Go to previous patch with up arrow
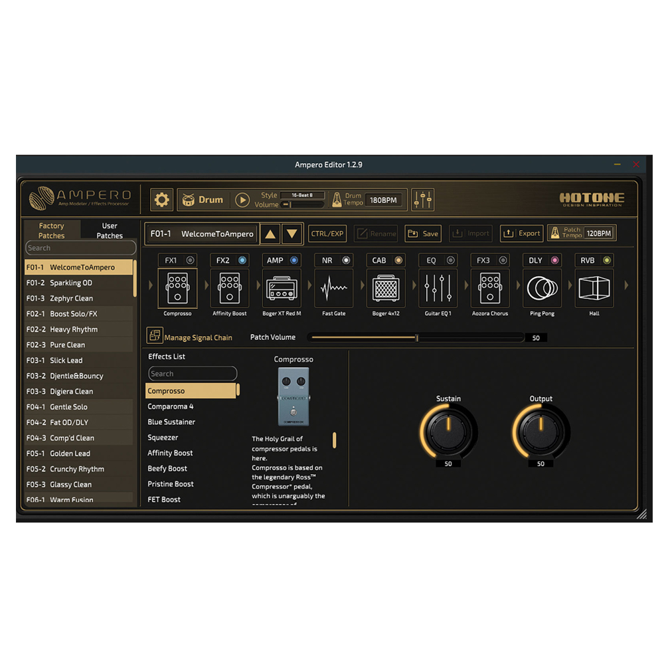The height and width of the screenshot is (664, 664). tap(270, 234)
